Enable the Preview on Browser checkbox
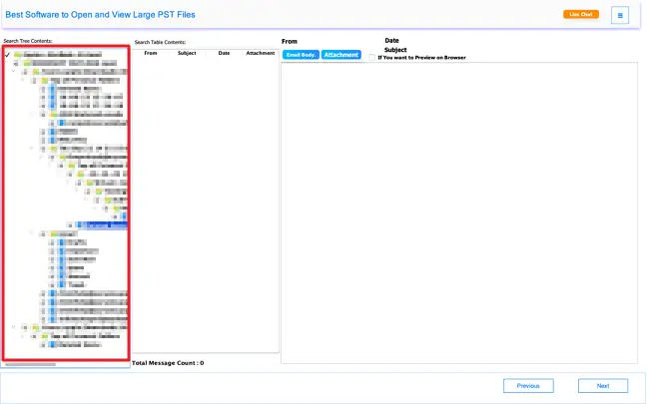Screen dimensions: 647x404 coord(372,58)
